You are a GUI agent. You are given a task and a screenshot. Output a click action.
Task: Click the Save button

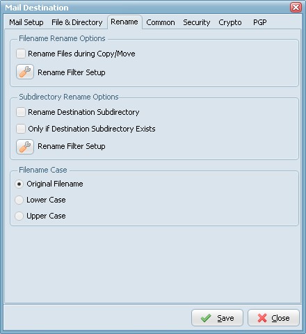(x=217, y=318)
